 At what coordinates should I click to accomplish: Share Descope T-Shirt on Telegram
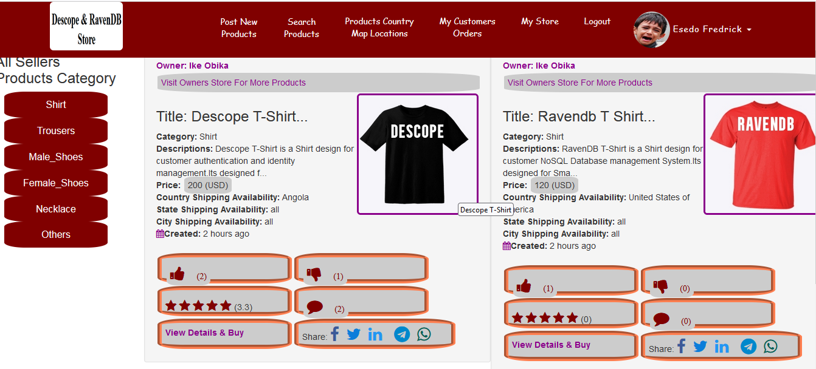click(402, 334)
